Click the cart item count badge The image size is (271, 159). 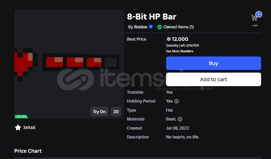point(259,14)
